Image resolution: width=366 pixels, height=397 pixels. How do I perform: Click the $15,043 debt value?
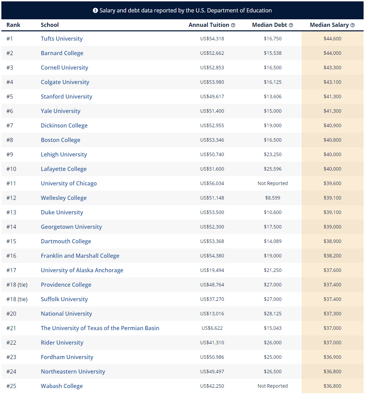(273, 328)
